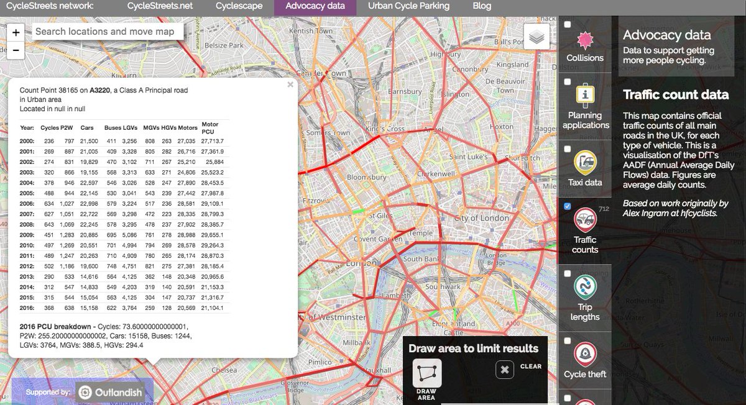Click the Traffic count data heading
The image size is (746, 405).
(676, 95)
